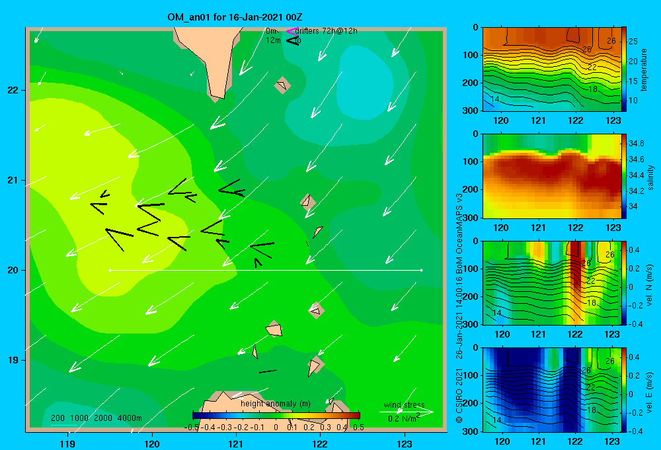The width and height of the screenshot is (661, 450).
Task: Select the island near 121.9E, 20.8N
Action: [308, 202]
